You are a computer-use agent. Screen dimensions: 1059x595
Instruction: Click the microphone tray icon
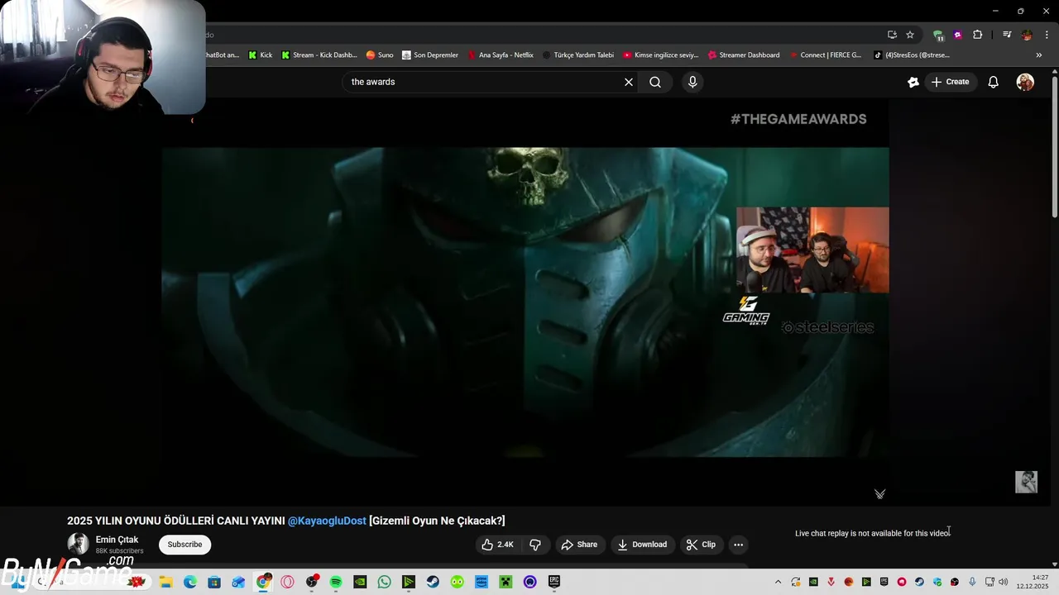(972, 582)
